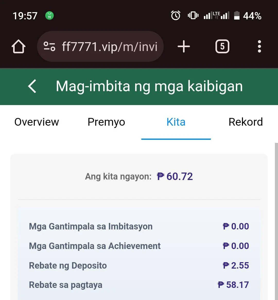Tap the vibrate mode status icon

tap(193, 15)
